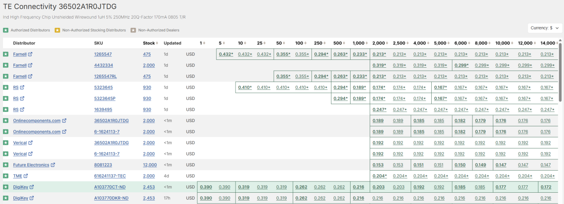Click external link icon beside TME

[x=26, y=176]
